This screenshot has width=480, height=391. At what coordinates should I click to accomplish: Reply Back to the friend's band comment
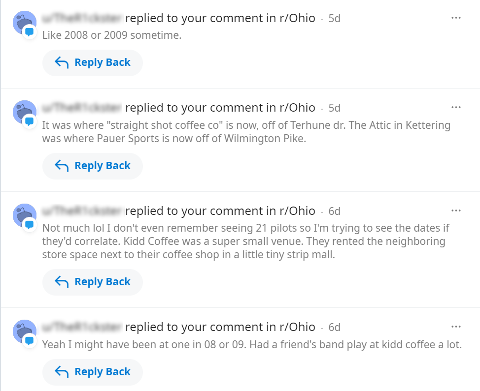click(93, 372)
